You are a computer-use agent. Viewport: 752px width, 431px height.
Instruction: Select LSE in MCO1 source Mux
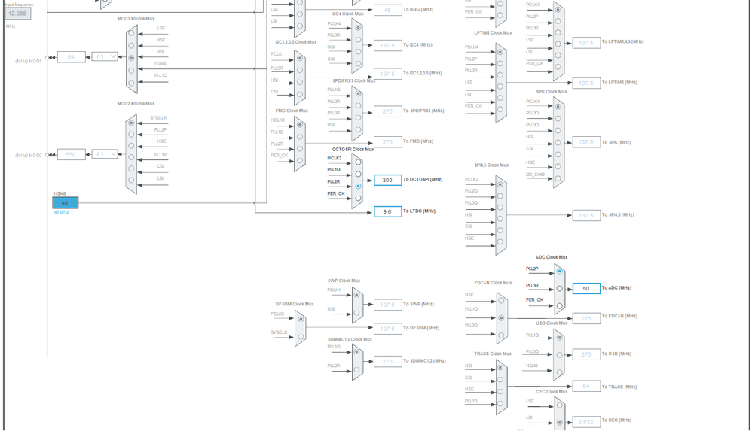coord(131,34)
